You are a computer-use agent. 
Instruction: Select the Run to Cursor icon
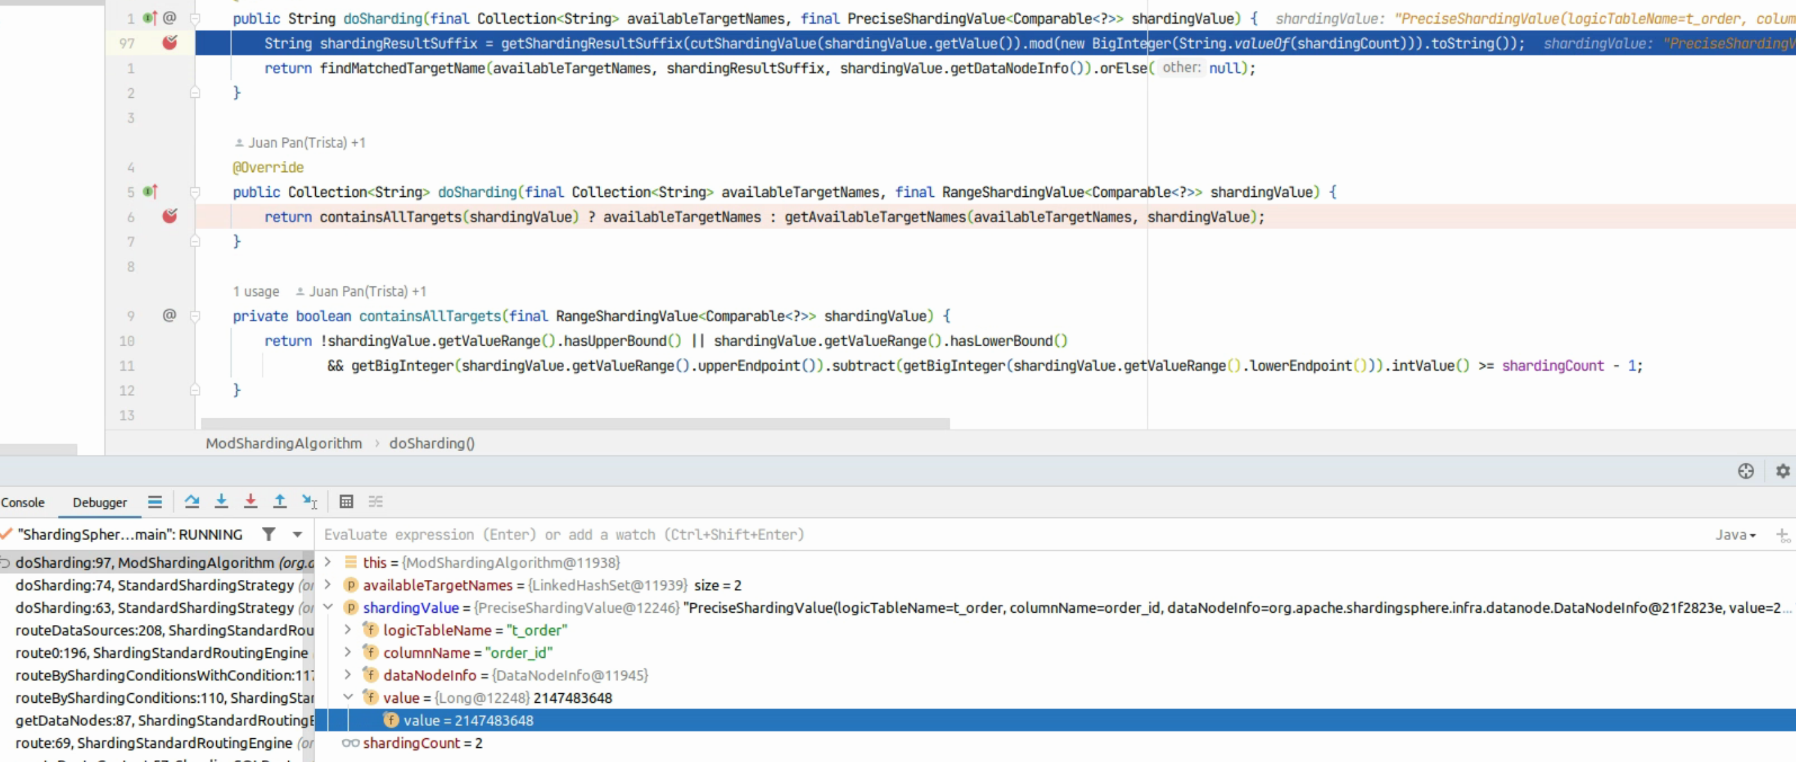[x=309, y=502]
